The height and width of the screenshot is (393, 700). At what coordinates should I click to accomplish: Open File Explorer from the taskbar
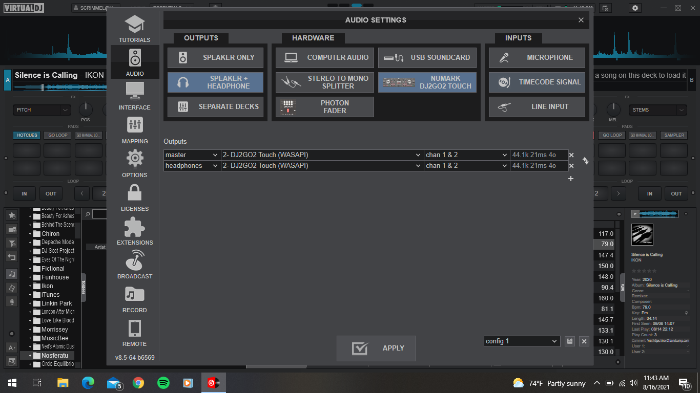coord(63,383)
